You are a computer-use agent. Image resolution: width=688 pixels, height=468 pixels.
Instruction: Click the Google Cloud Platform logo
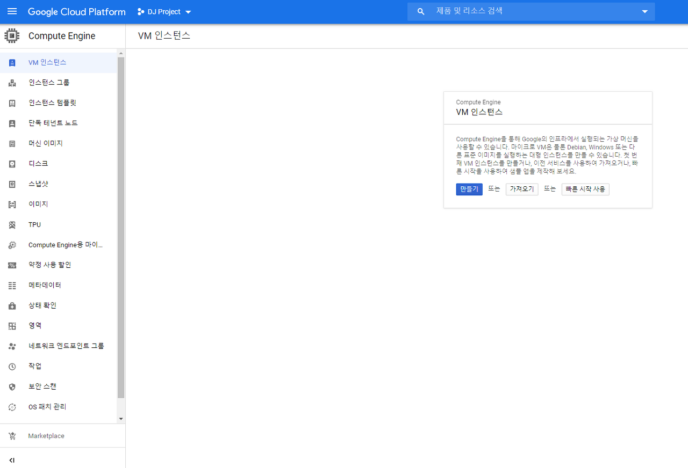coord(76,12)
